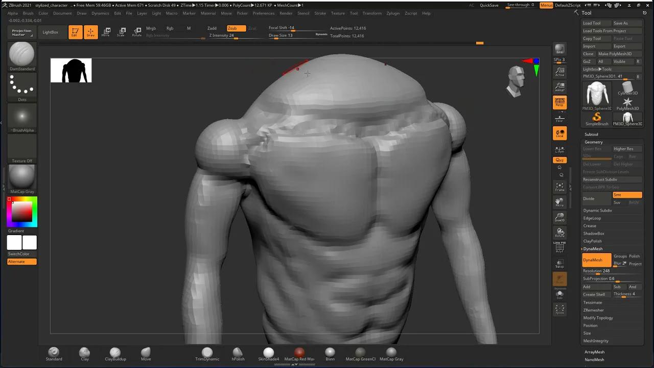Open the LightBox browser
654x368 pixels.
(x=51, y=32)
